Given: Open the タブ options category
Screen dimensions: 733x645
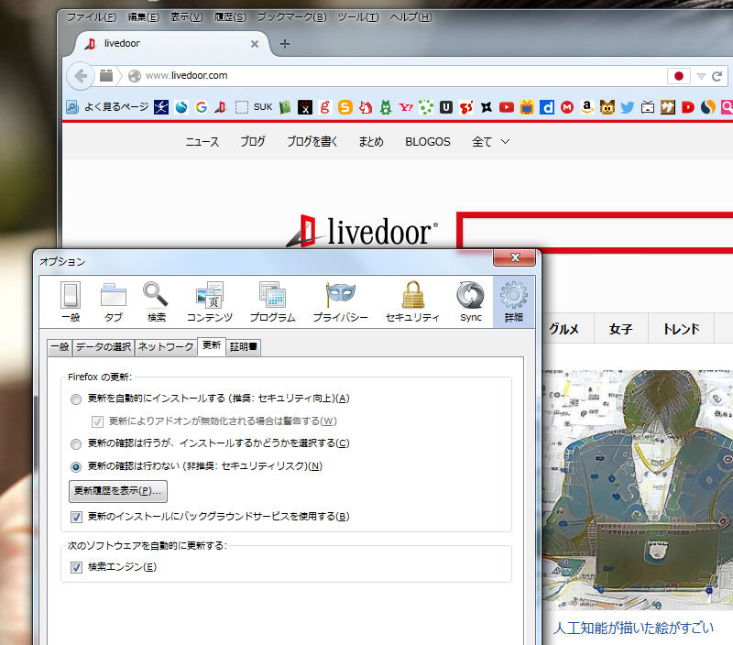Looking at the screenshot, I should pos(113,301).
